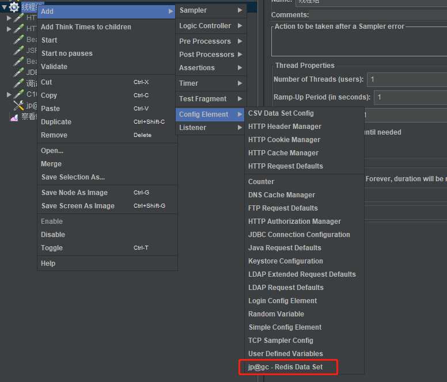Screen dimensions: 447x382
Task: Open Listener submenu
Action: coord(210,128)
